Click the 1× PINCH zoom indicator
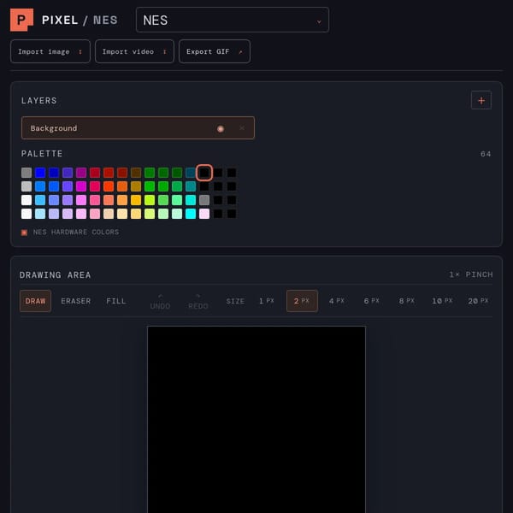 (471, 274)
